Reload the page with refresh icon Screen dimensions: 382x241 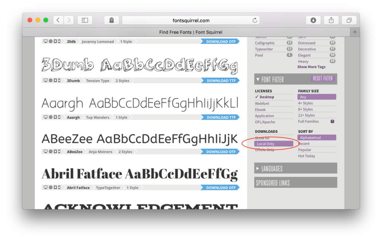pos(255,20)
